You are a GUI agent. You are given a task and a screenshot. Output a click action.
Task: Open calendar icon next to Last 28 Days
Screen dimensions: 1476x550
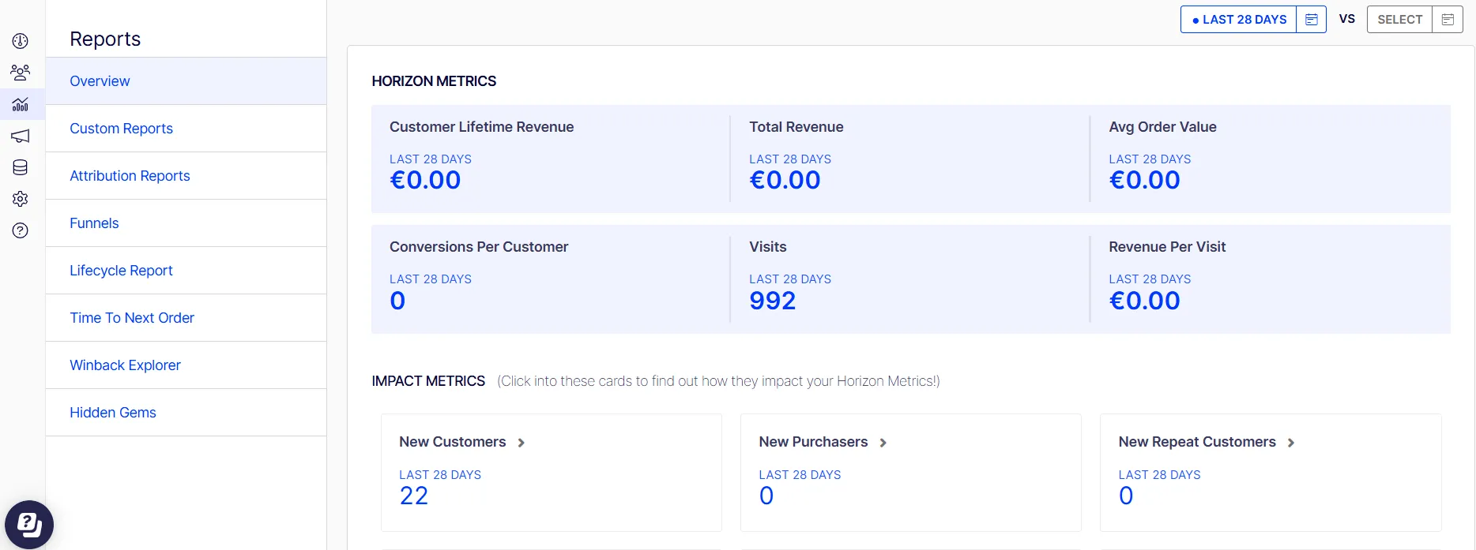1311,20
